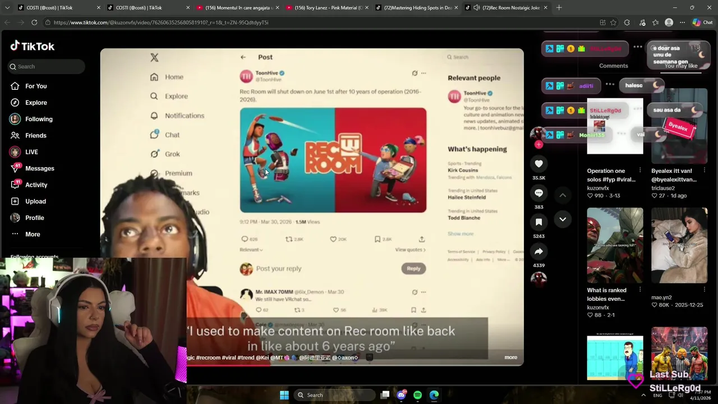Open options menu for the mae.yn2 card
718x404 pixels.
click(x=705, y=290)
